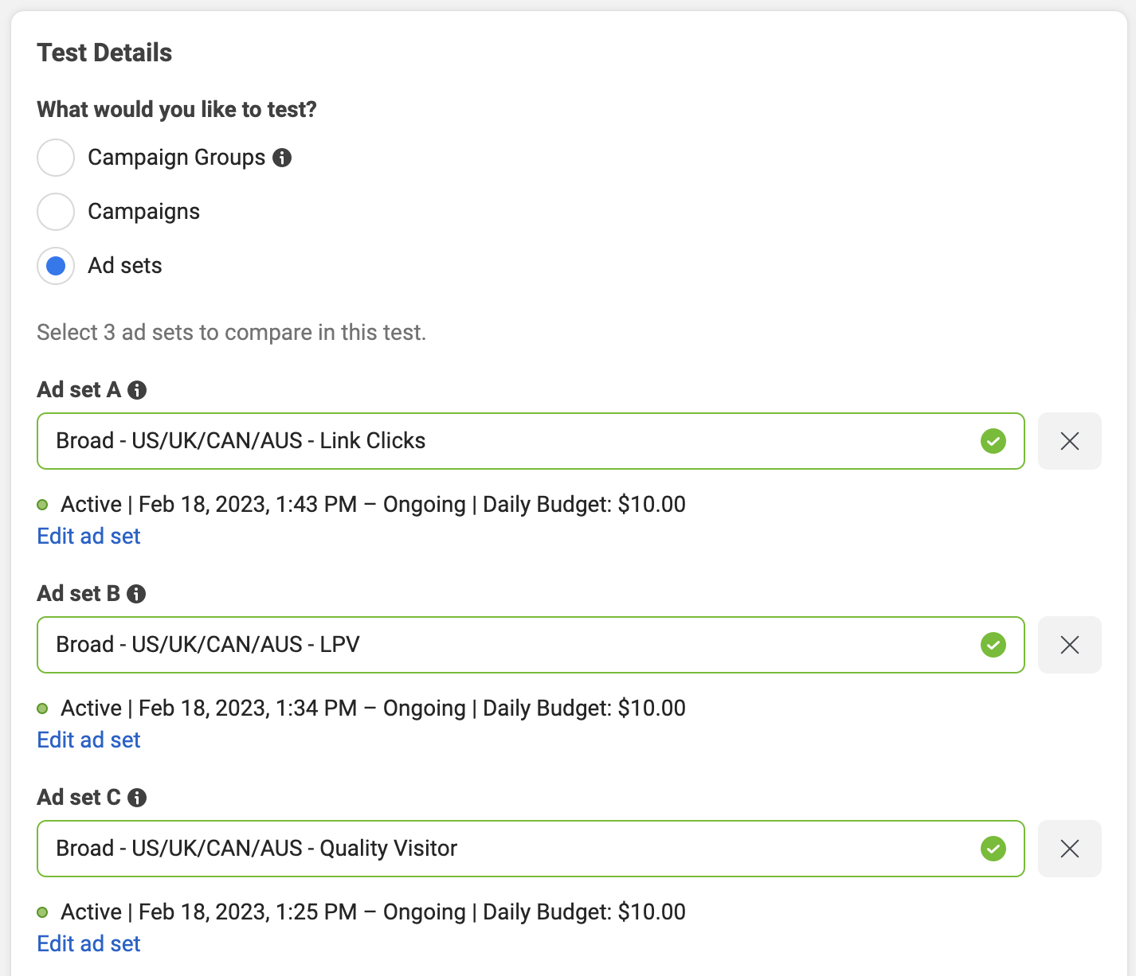
Task: Open the Ad set C Quality Visitor field
Action: pos(531,849)
